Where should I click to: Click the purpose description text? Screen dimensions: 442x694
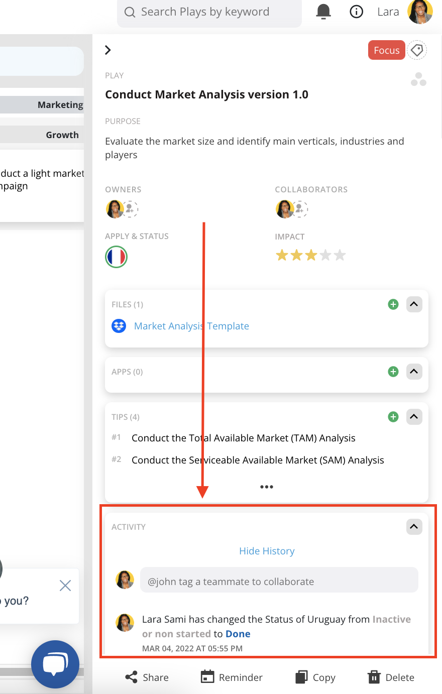click(255, 148)
